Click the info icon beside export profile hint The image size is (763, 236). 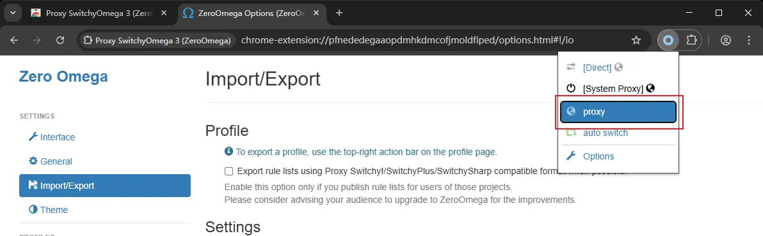pyautogui.click(x=229, y=152)
